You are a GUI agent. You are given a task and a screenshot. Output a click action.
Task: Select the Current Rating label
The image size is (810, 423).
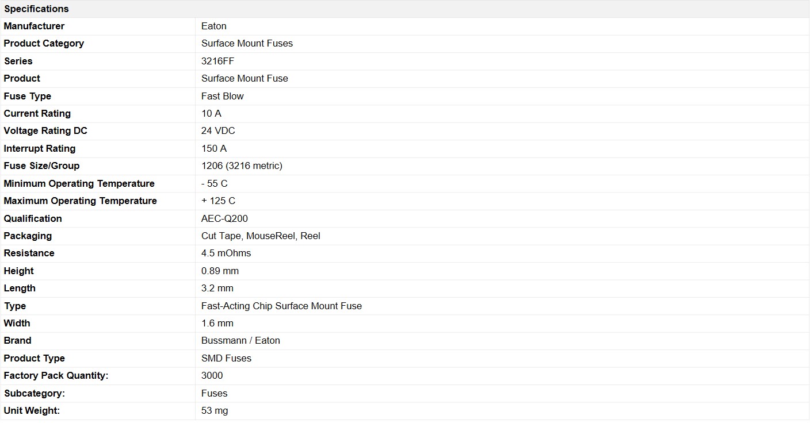point(37,113)
